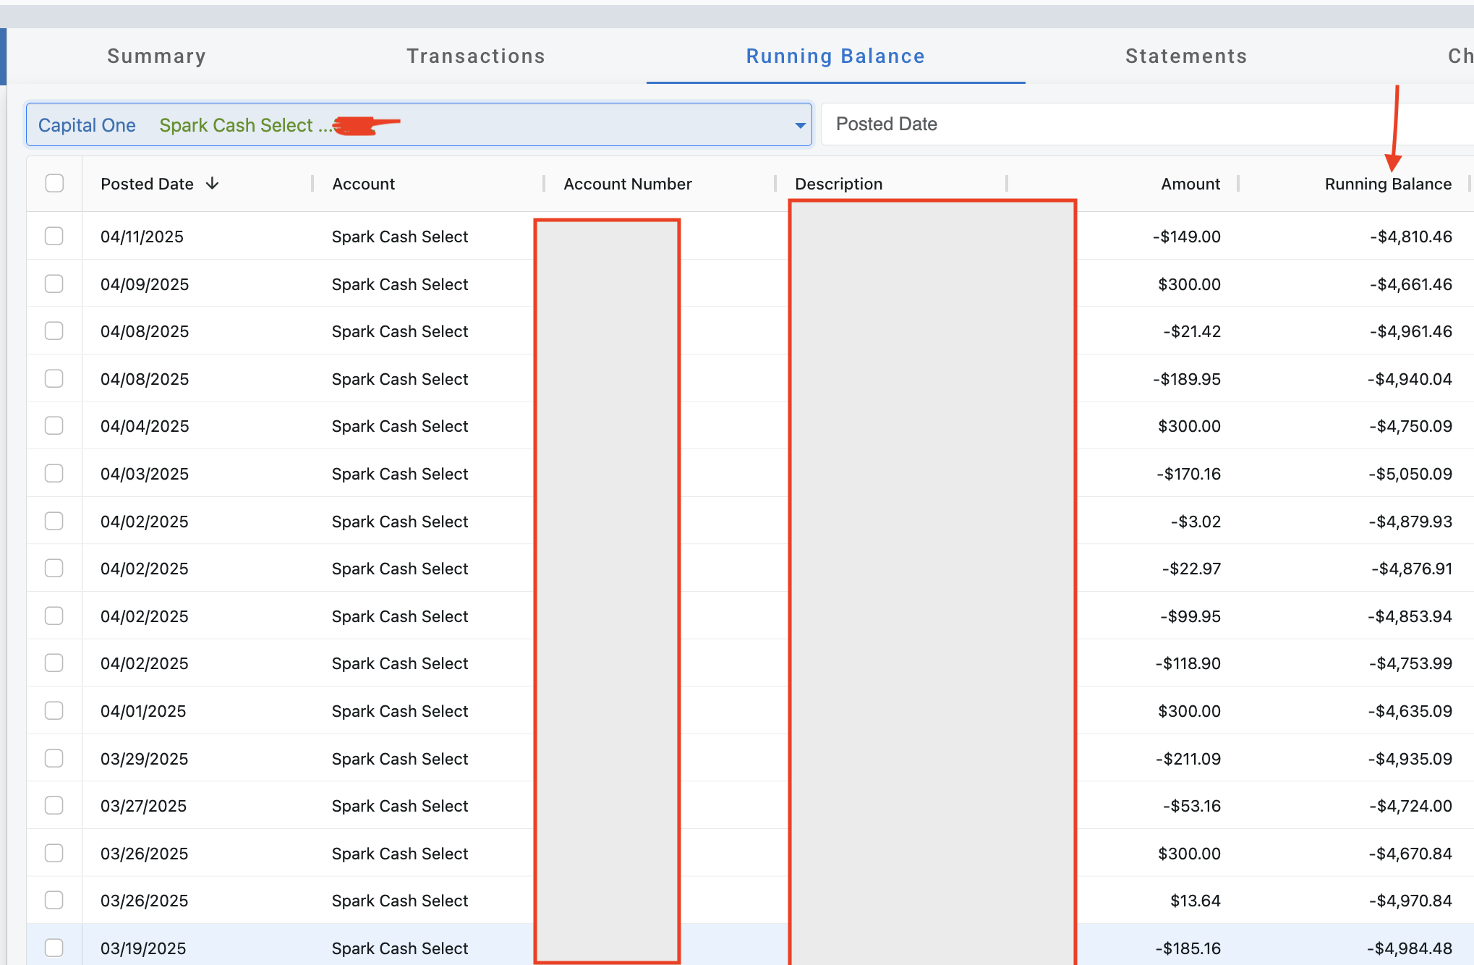Go to the Statements tab
This screenshot has height=965, width=1474.
coord(1185,56)
